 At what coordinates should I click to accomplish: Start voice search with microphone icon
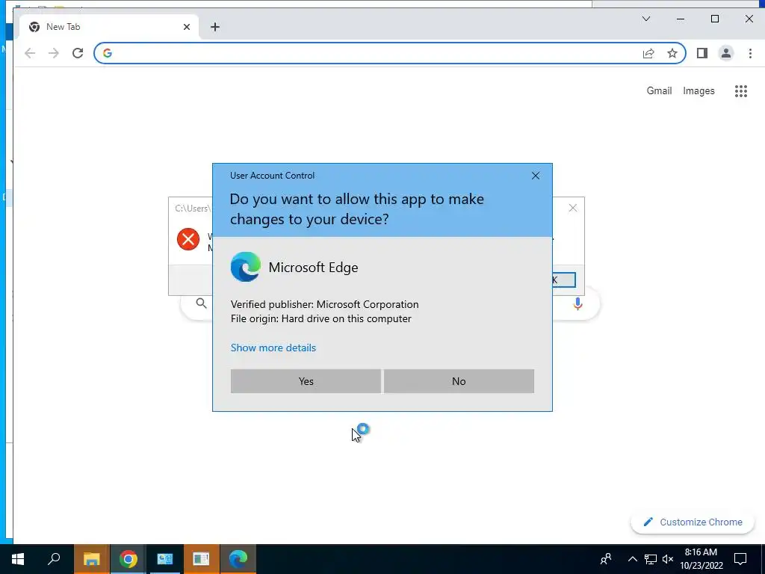click(577, 303)
